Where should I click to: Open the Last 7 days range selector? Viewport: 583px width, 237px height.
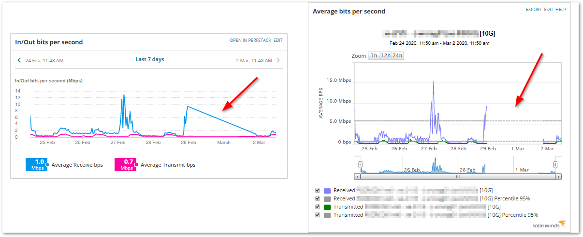point(149,60)
